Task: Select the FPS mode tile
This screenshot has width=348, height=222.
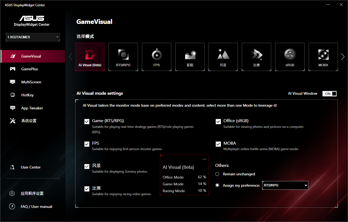Action: click(157, 57)
